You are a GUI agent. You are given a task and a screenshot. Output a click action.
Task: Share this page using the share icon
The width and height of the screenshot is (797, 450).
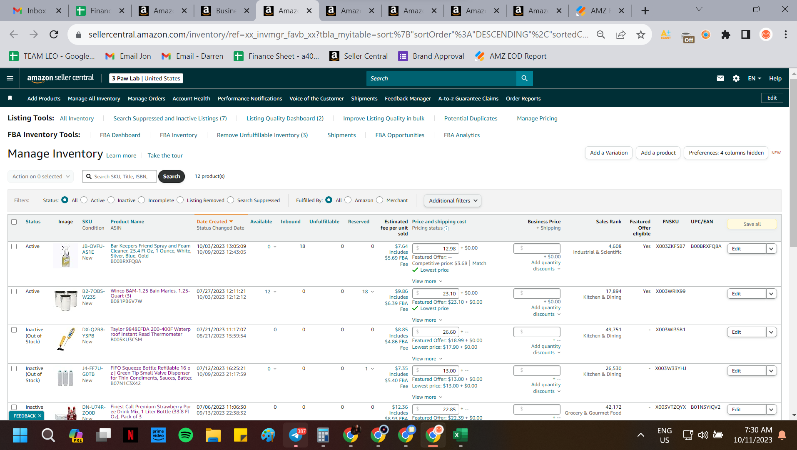[x=621, y=35]
